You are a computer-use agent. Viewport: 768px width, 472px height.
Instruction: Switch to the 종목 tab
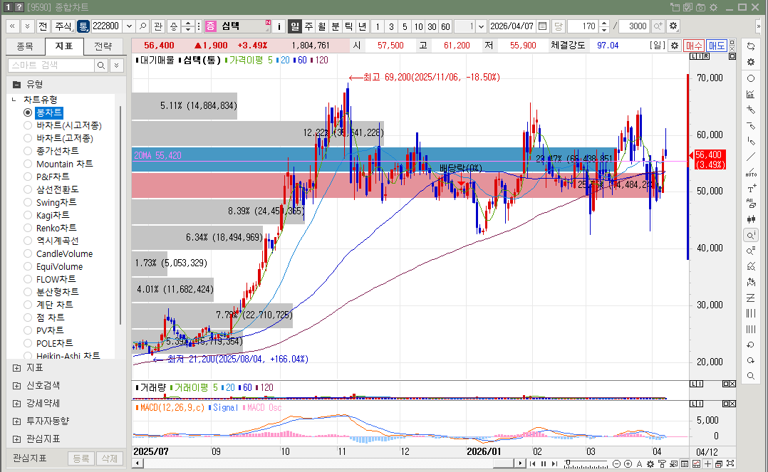(26, 46)
